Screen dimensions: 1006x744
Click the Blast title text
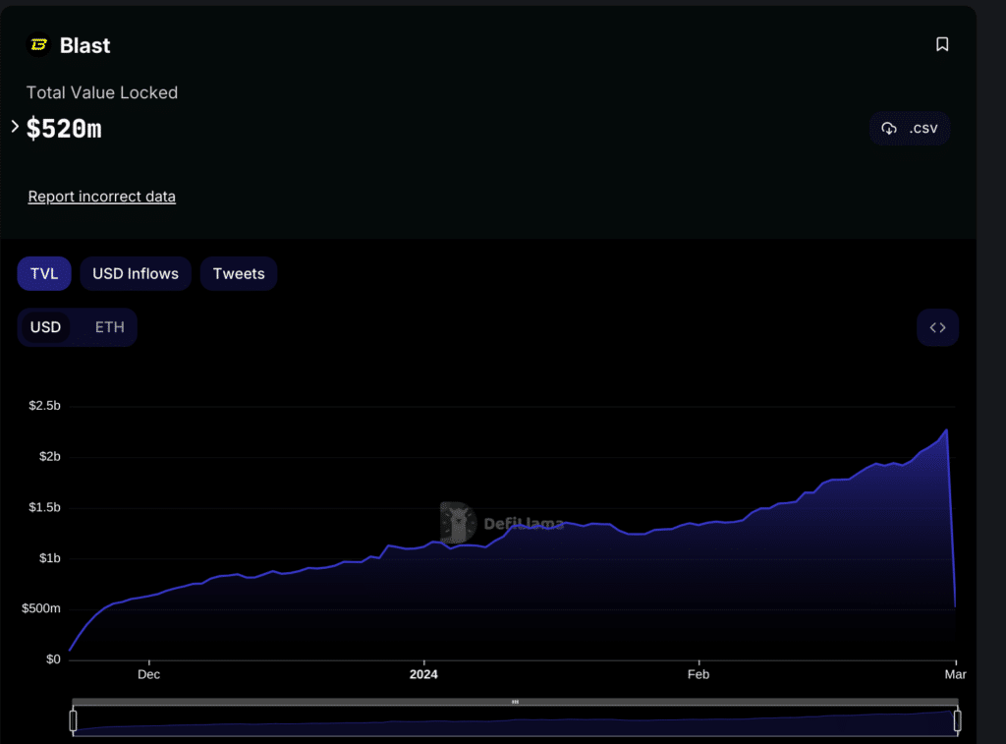pyautogui.click(x=84, y=45)
